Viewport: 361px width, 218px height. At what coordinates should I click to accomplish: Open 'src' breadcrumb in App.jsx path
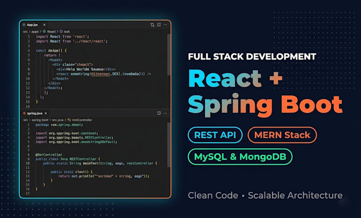pos(25,31)
